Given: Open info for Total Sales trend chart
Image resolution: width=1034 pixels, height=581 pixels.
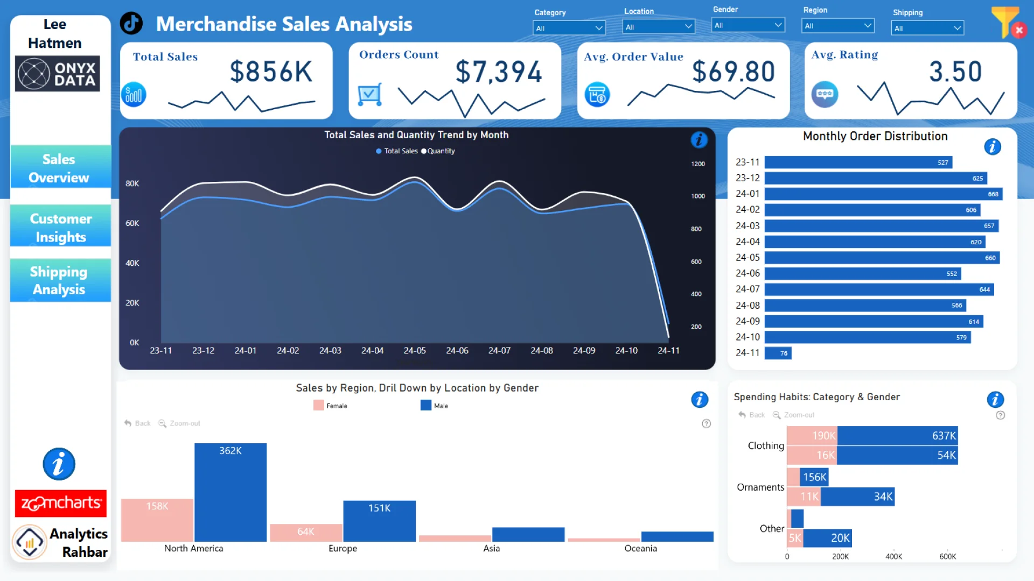Looking at the screenshot, I should [699, 140].
